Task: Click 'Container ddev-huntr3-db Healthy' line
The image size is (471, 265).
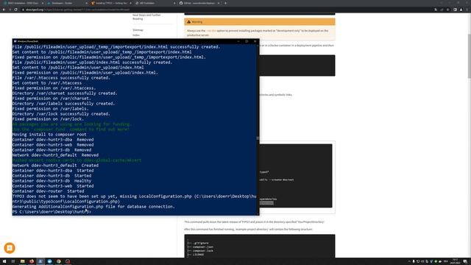Action: (52, 181)
